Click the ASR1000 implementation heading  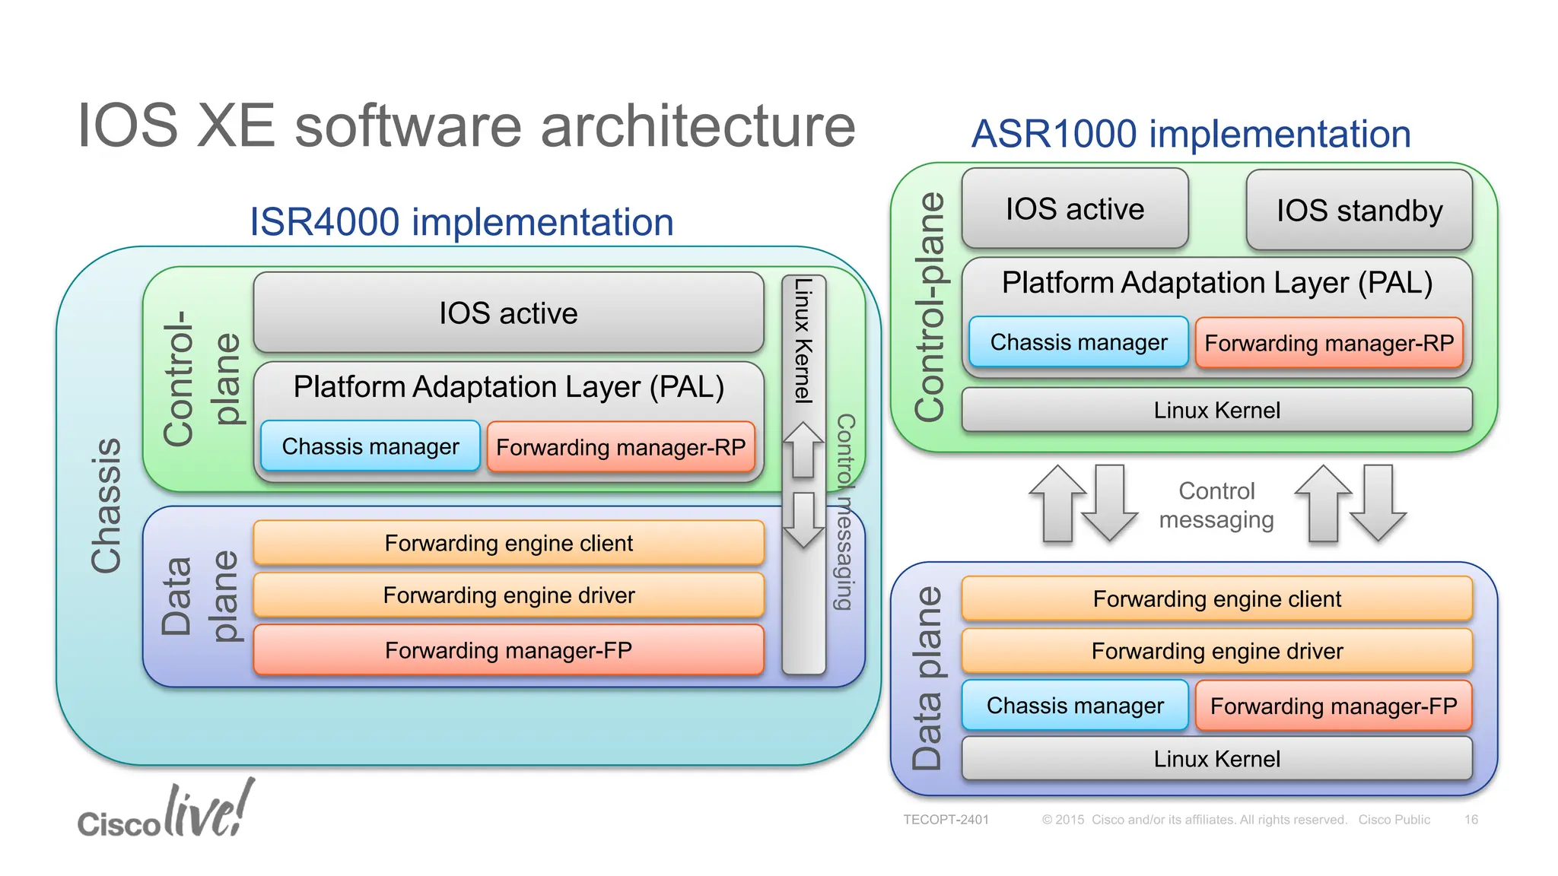[x=1191, y=134]
